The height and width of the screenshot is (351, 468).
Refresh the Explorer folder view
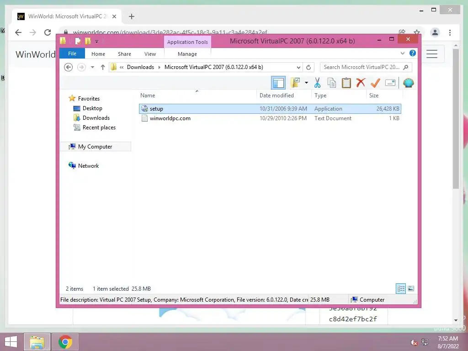coord(308,68)
